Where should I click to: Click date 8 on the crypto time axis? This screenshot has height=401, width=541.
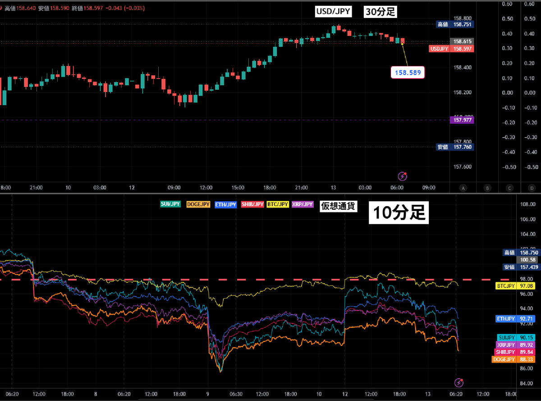(x=95, y=394)
